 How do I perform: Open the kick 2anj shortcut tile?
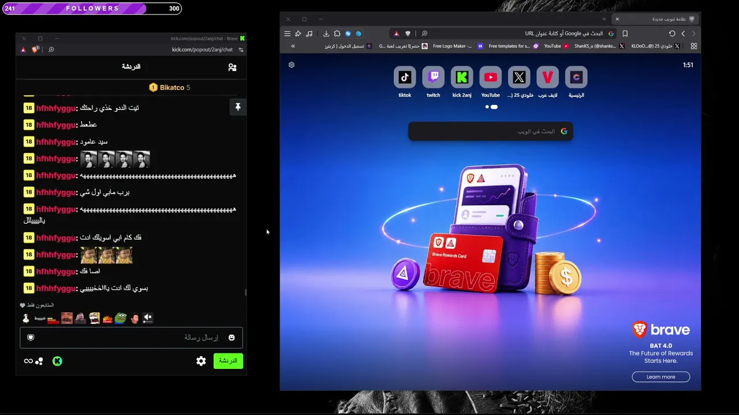462,77
